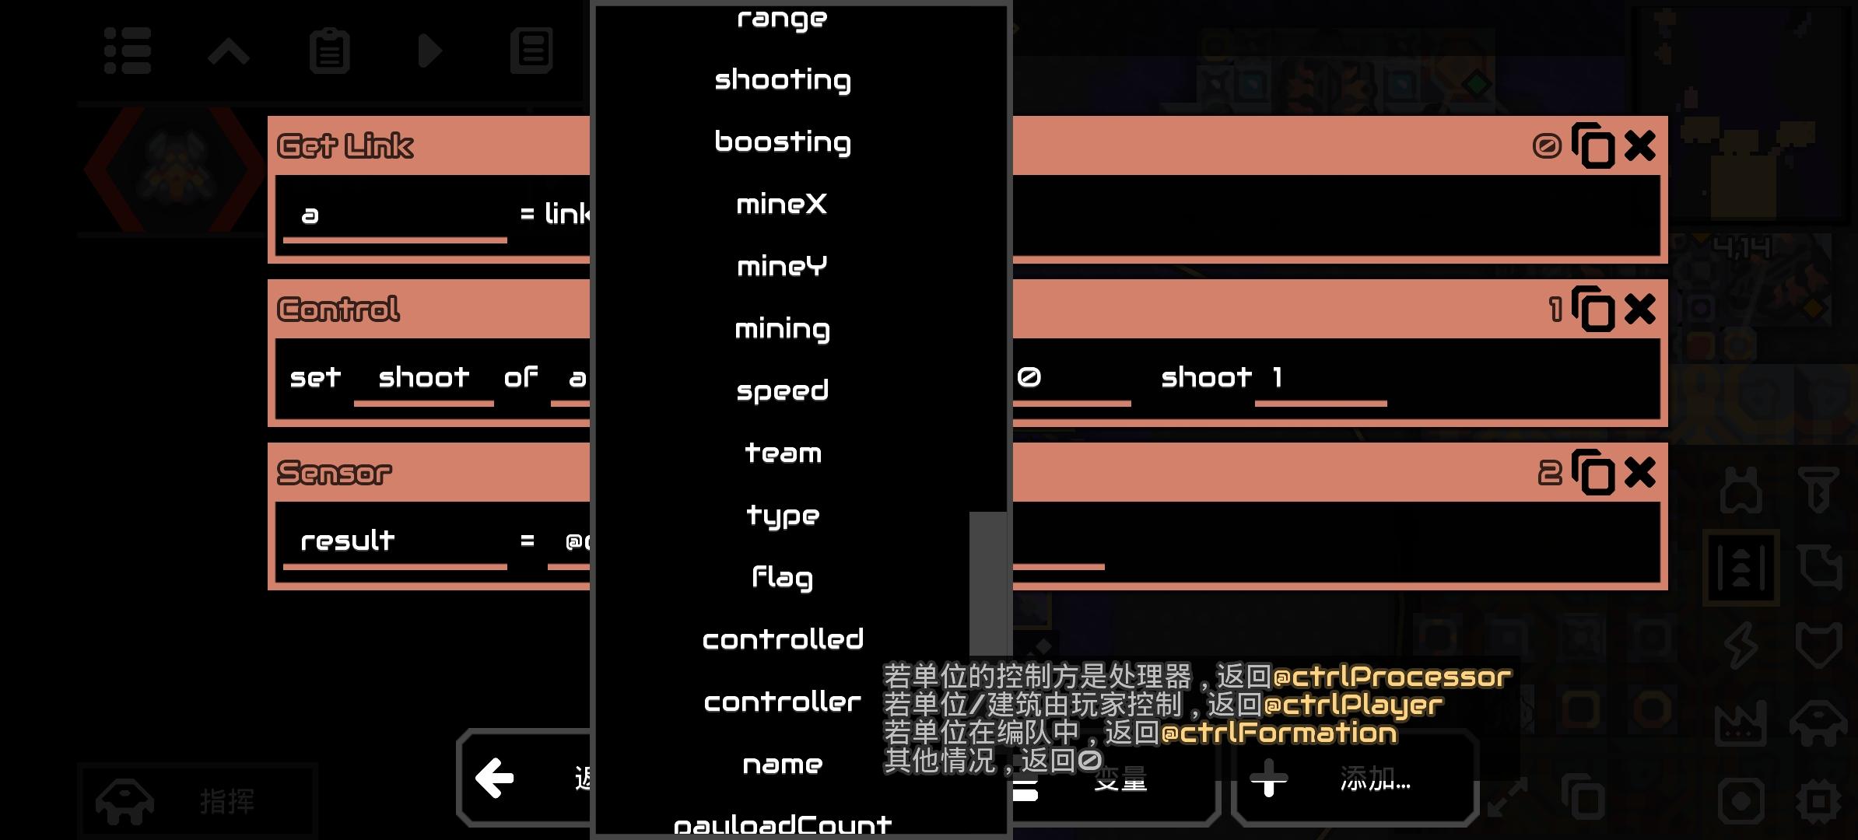Select 'controller' from the sensor dropdown

[x=784, y=702]
